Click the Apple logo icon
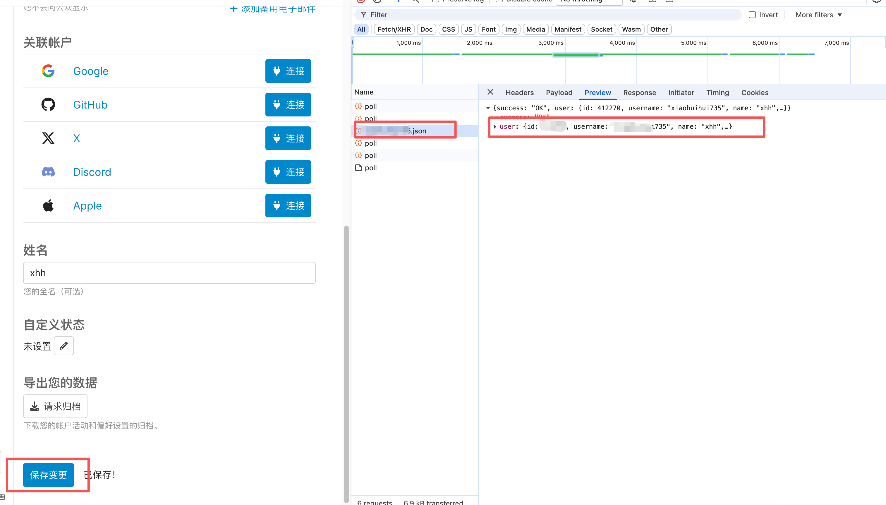The height and width of the screenshot is (505, 886). pos(48,205)
